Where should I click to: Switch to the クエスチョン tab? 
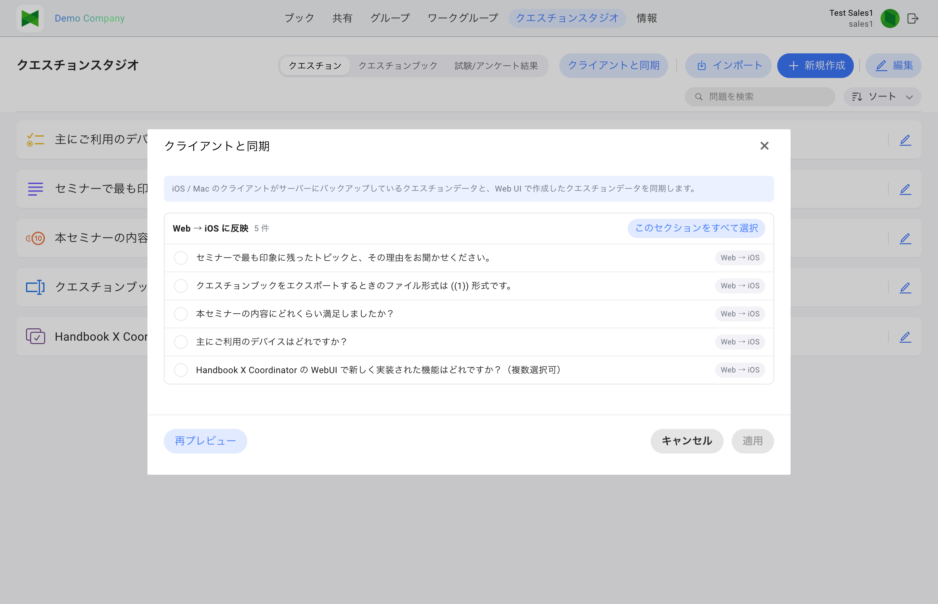click(315, 66)
